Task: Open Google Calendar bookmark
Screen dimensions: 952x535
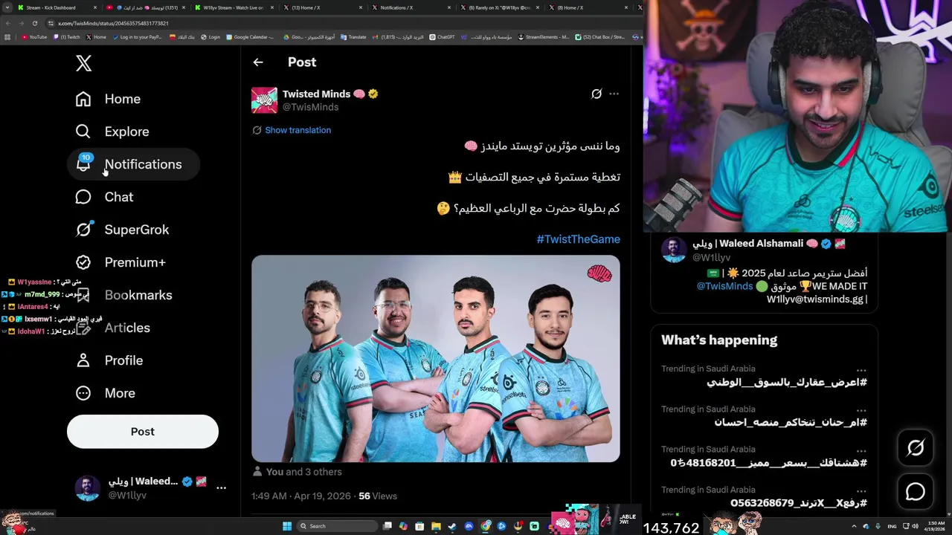Action: click(250, 37)
